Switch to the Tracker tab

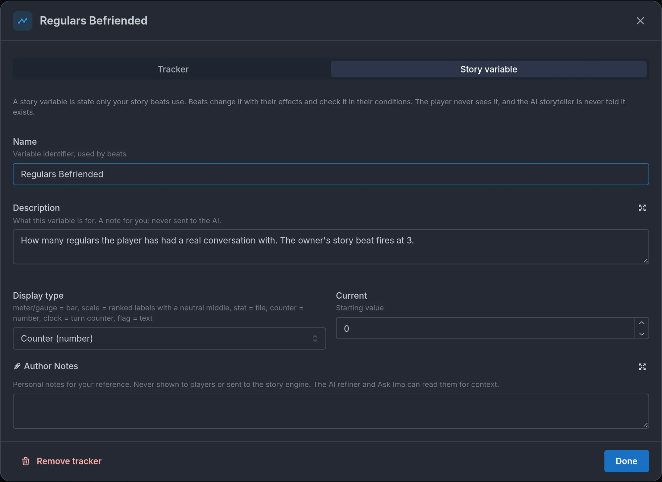[x=173, y=69]
